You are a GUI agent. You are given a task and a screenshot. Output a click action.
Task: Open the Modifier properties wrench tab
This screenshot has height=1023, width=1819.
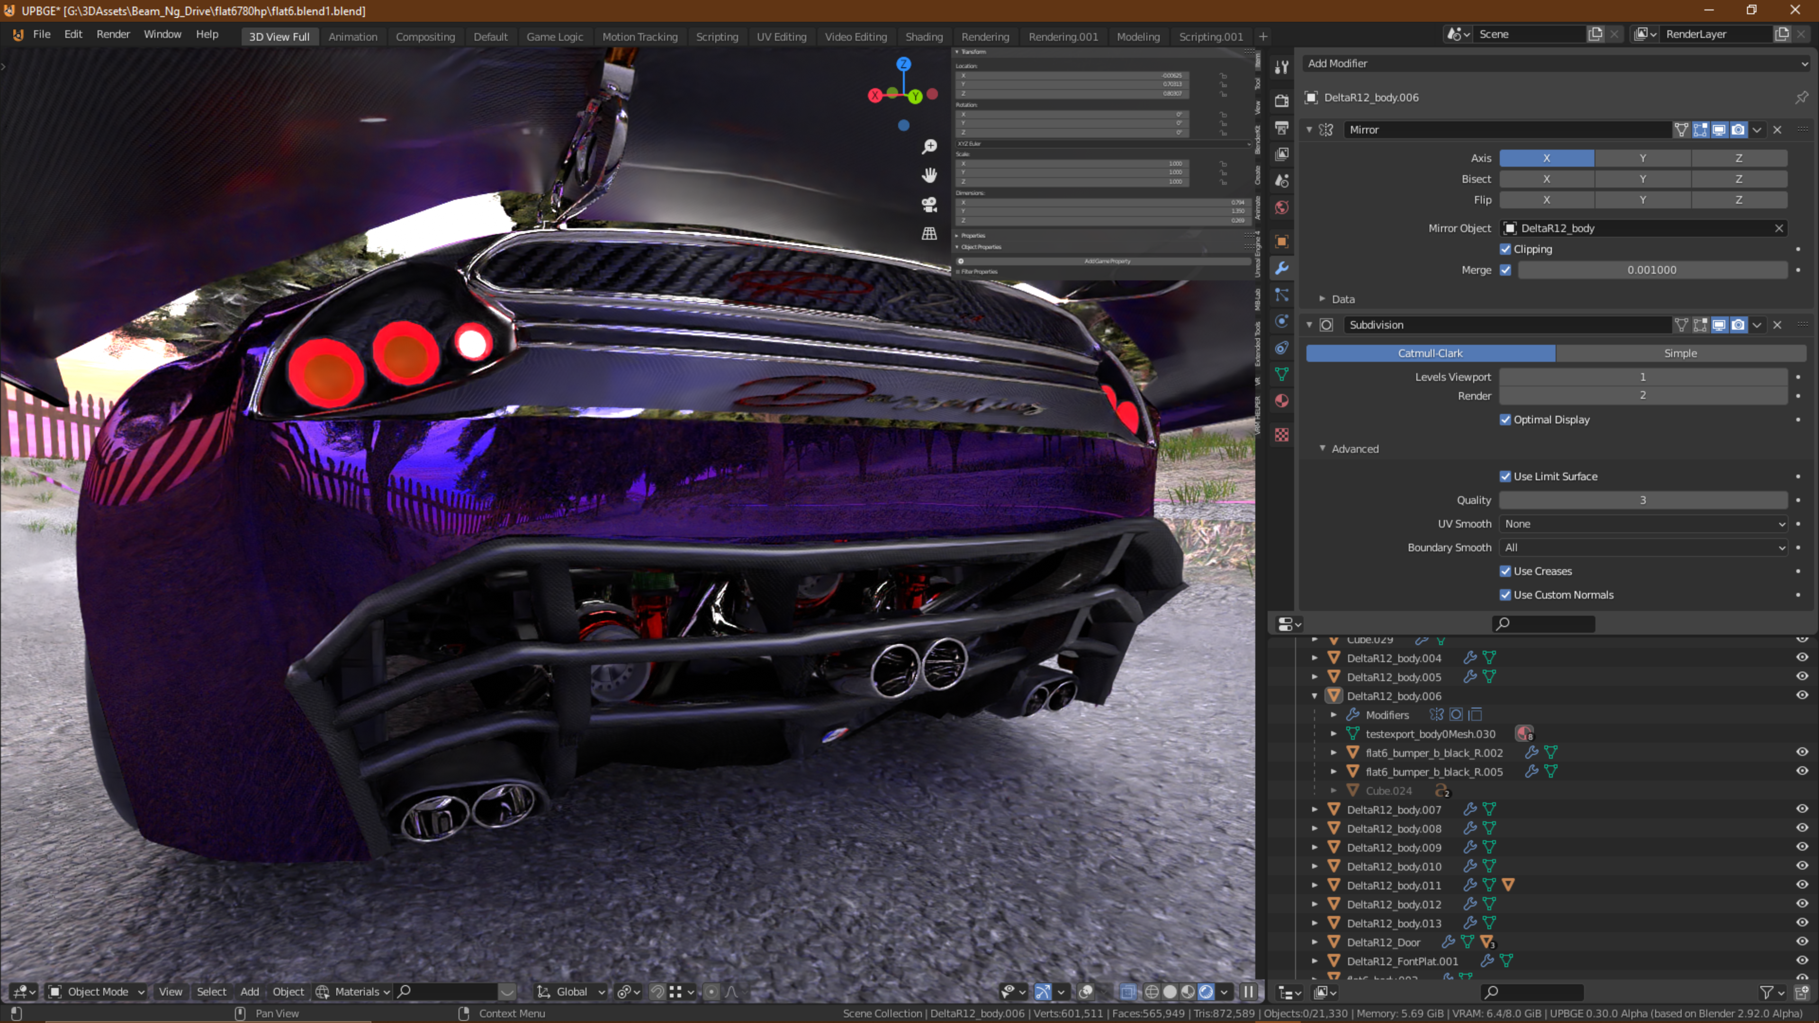1282,268
